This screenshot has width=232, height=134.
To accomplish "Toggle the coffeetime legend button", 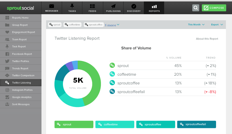I will point(115,124).
